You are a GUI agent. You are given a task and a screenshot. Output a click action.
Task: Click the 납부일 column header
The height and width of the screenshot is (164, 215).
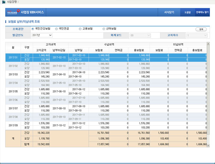point(79,50)
